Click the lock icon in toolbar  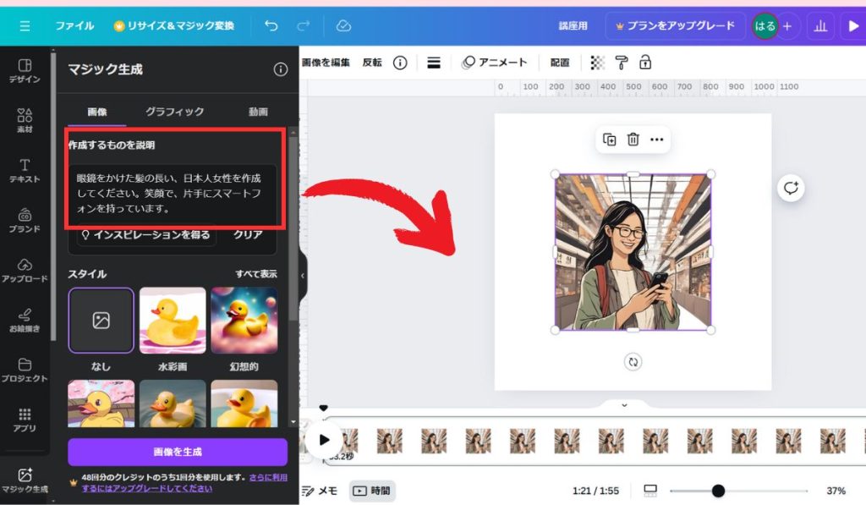645,63
